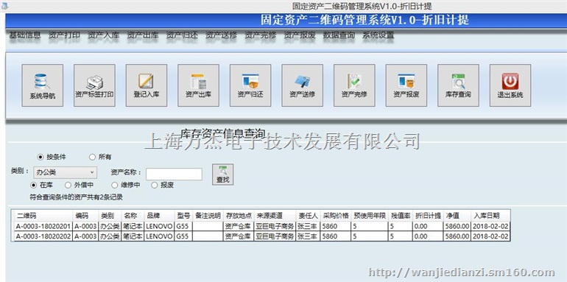The width and height of the screenshot is (567, 282).
Task: Launch the 登记入库 toolbar button
Action: [147, 85]
